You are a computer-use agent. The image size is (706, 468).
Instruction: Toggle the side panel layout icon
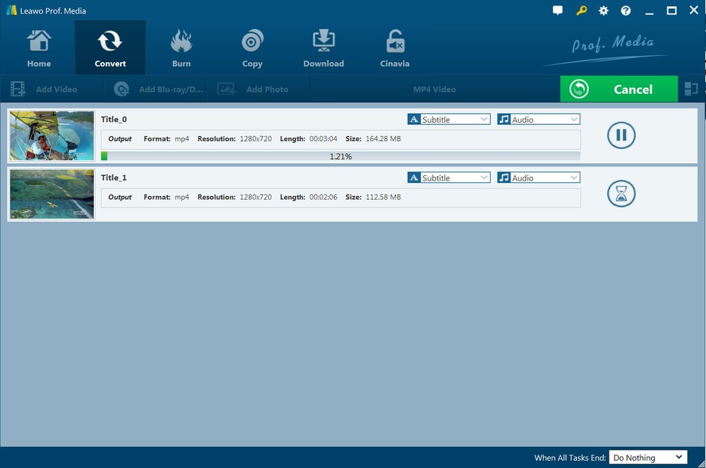pyautogui.click(x=690, y=89)
